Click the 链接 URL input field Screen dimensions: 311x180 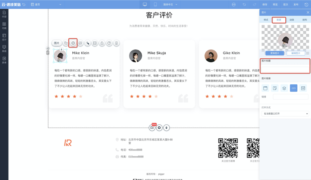tap(290, 97)
